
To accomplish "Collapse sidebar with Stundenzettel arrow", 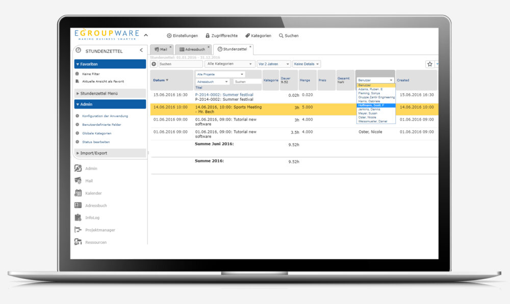I will (x=141, y=50).
